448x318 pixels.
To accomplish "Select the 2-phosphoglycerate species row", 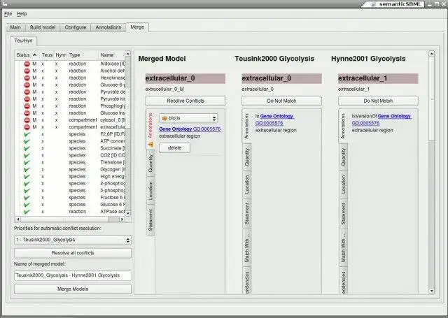I will (x=70, y=183).
